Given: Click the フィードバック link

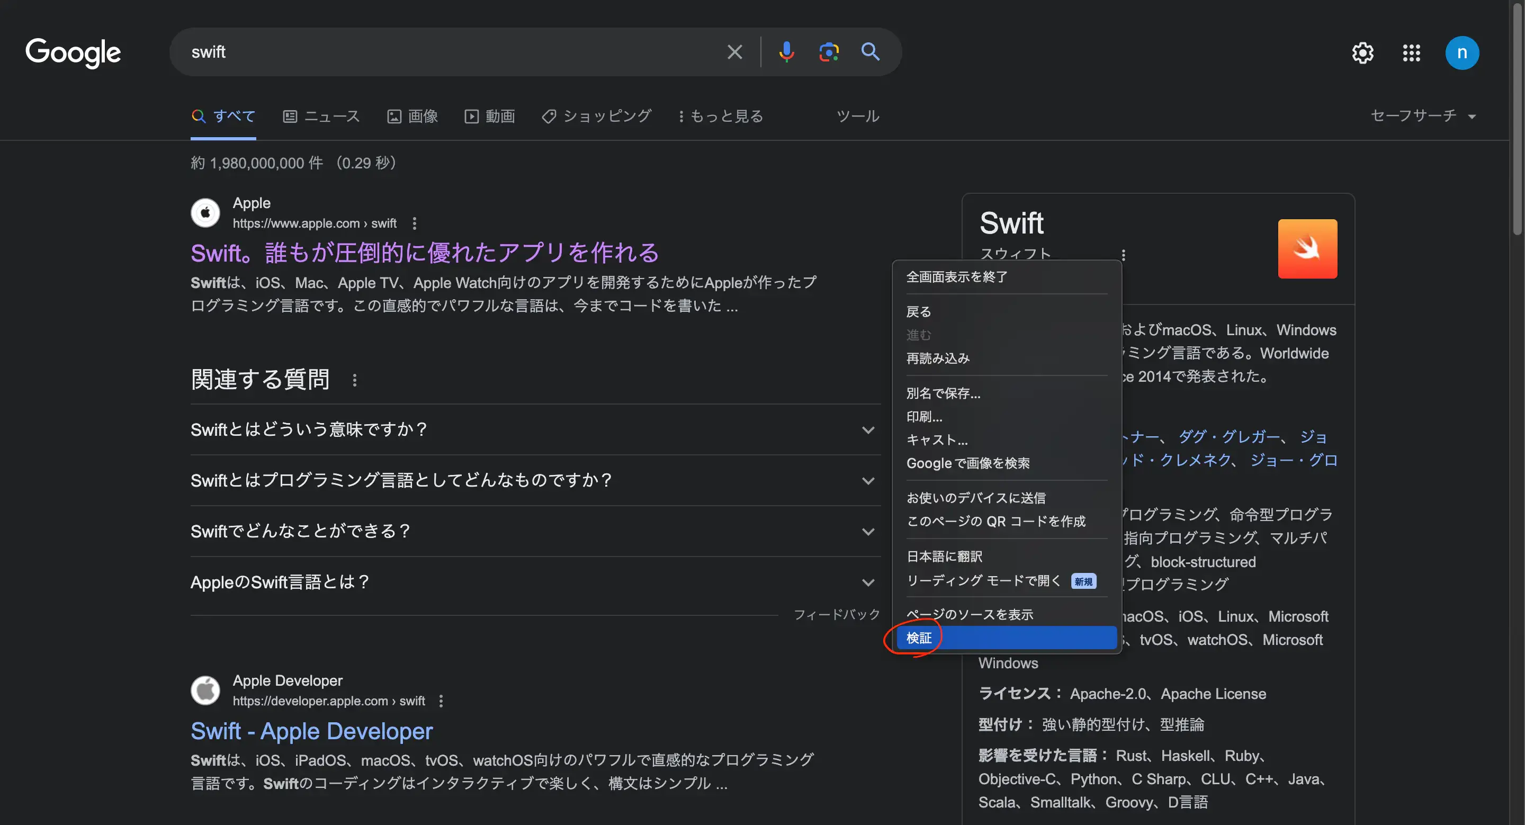Looking at the screenshot, I should [x=837, y=615].
